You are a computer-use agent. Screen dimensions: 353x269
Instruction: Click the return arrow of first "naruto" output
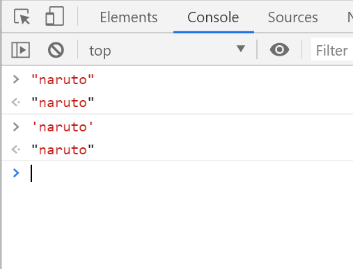coord(16,102)
